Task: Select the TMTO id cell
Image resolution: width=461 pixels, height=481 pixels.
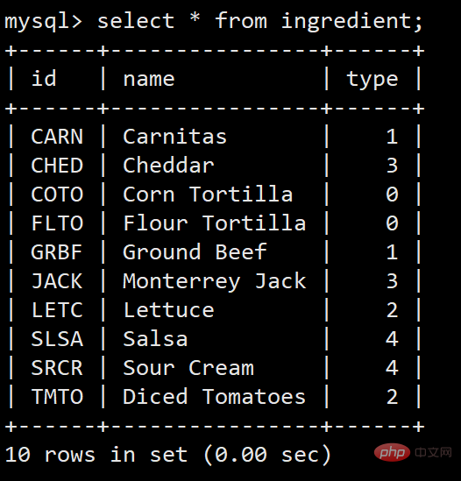Action: (57, 396)
